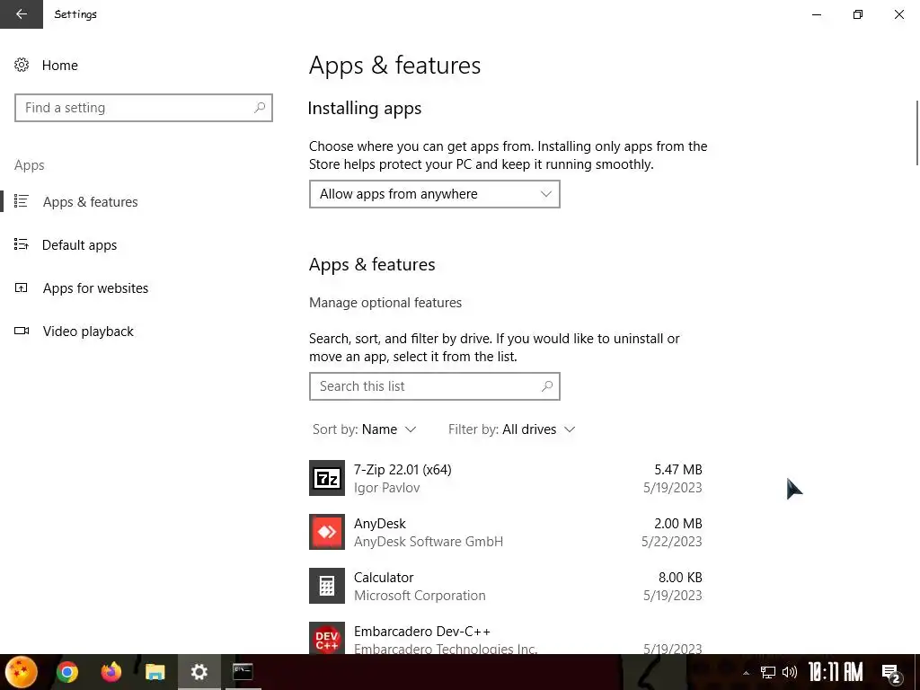This screenshot has width=920, height=690.
Task: Click the 2.00 MB size value
Action: [x=678, y=524]
